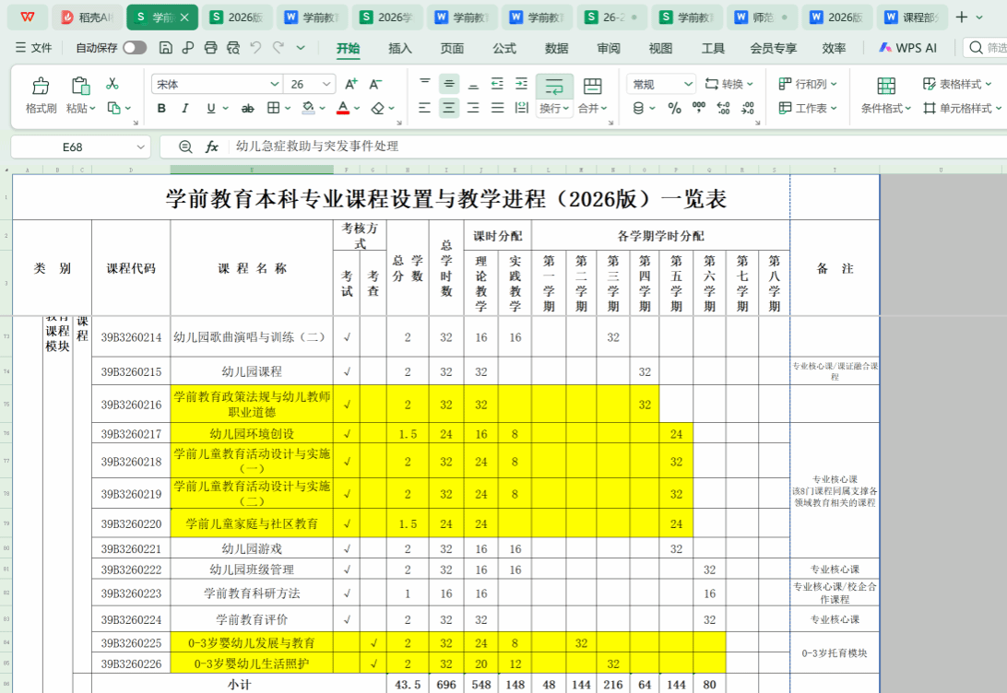Increase font size with A+ icon
This screenshot has height=693, width=1007.
[351, 84]
